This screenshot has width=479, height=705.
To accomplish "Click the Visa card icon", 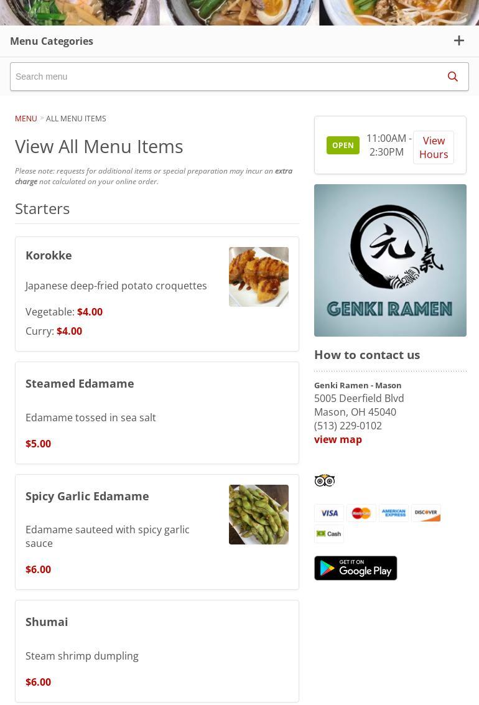I will [x=329, y=513].
